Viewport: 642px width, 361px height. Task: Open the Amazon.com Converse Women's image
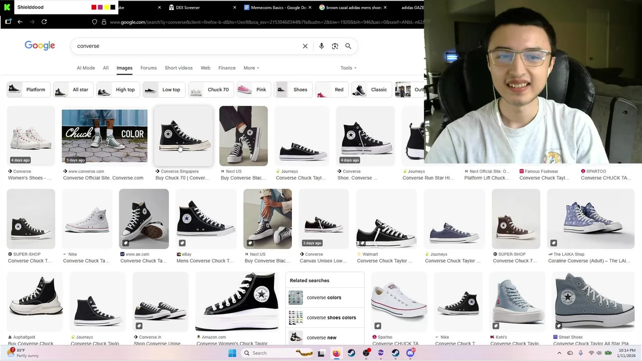tap(237, 302)
